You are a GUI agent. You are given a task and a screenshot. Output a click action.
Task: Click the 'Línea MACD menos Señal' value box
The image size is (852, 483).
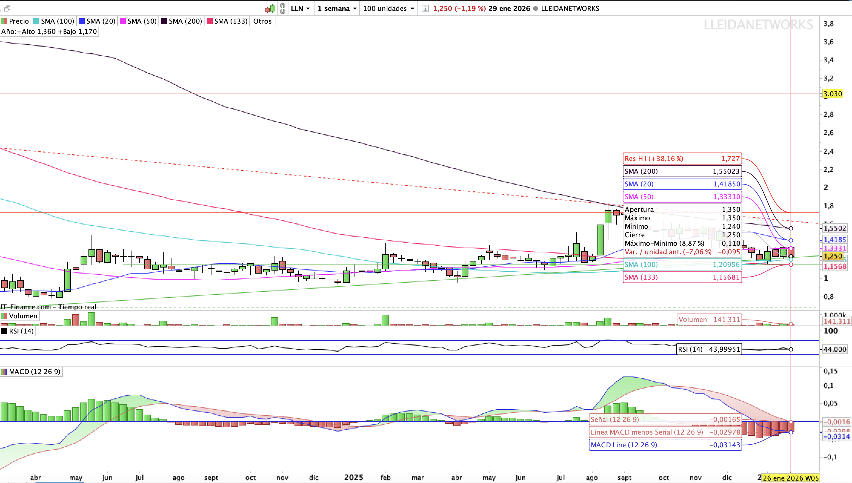click(x=665, y=432)
